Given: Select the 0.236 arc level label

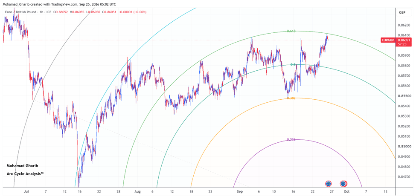Looking at the screenshot, I should (291, 140).
